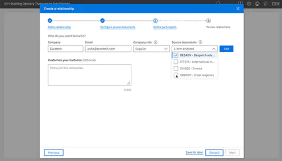Screen dimensions: 282x161
Task: Go back with the Previous button
Action: (54, 153)
